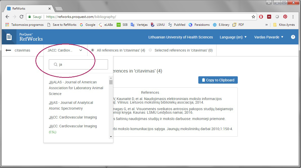
Task: Open the Vardas Pavarde account menu
Action: [x=269, y=37]
